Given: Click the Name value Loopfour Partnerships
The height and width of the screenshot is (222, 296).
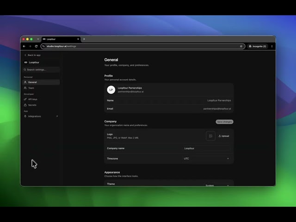Looking at the screenshot, I should 219,100.
